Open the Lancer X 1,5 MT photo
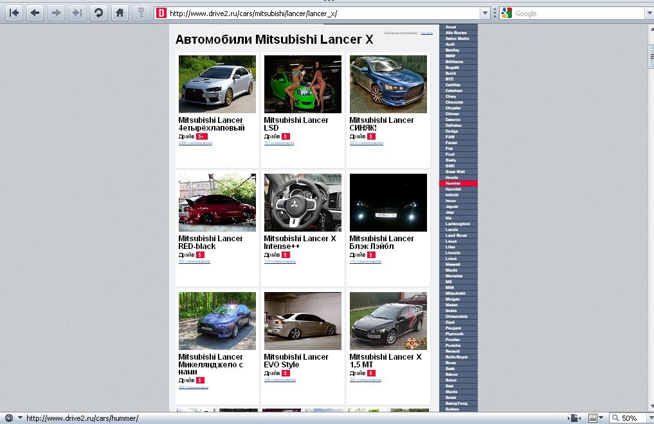This screenshot has height=424, width=654. click(x=388, y=321)
